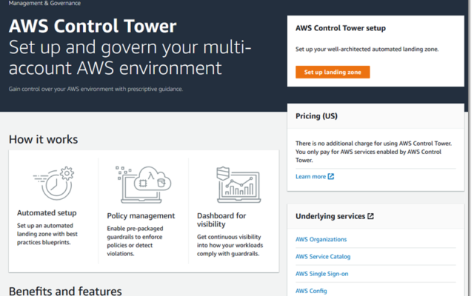Click the Dashboard for visibility chart icon
474x296 pixels.
(238, 184)
